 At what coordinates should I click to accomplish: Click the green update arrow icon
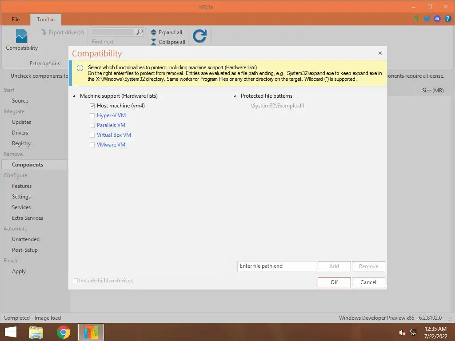[x=416, y=19]
